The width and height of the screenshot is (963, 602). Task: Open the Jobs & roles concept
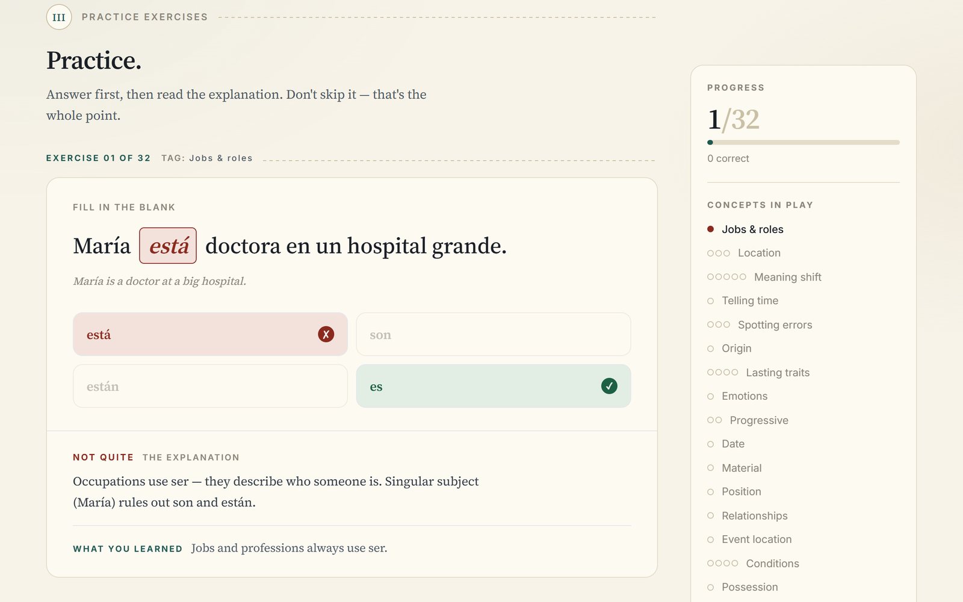[745, 229]
